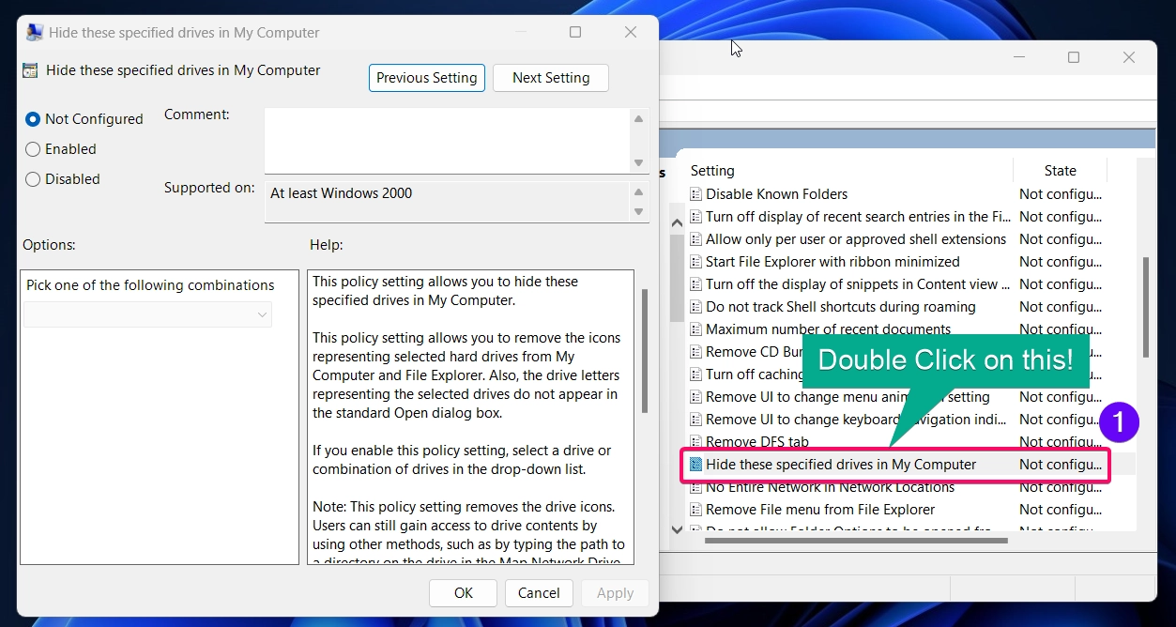This screenshot has width=1176, height=627.
Task: Click the Comment box down scroll arrow
Action: (639, 163)
